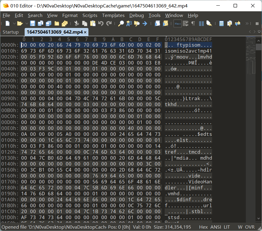The width and height of the screenshot is (262, 231).
Task: Click the Run Template icon
Action: (166, 23)
